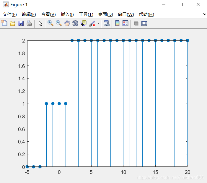Select the Pan hand tool

[x=67, y=24]
